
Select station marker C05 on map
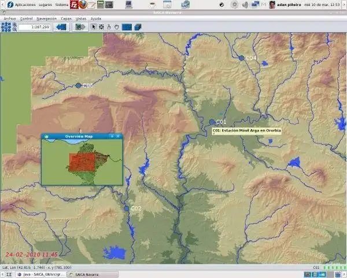(78, 85)
